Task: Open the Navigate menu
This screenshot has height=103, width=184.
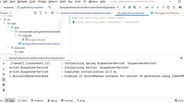Action: [x=22, y=1]
